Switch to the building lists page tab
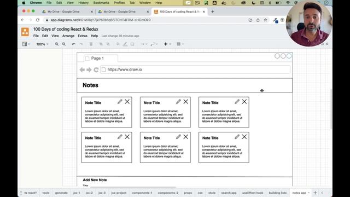Viewport: 350px width, 197px height. click(x=278, y=193)
